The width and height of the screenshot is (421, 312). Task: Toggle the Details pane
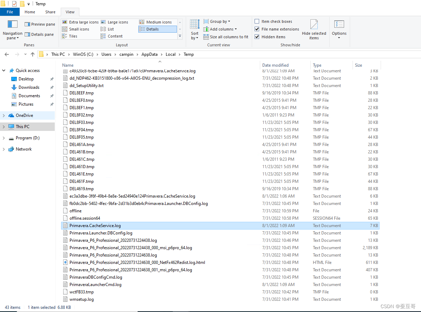click(x=39, y=34)
